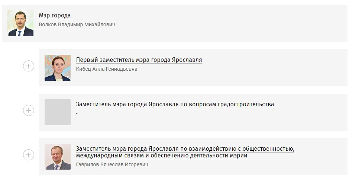Viewport: 362px width, 180px height.
Task: Open the Мэр города link
Action: [55, 16]
